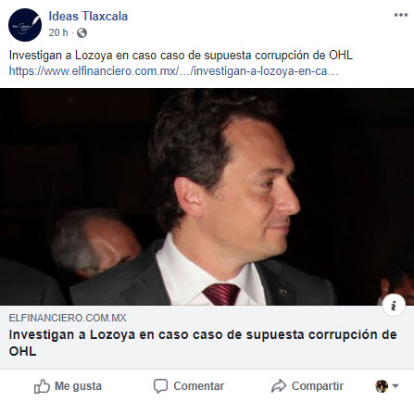The width and height of the screenshot is (414, 402).
Task: Open the 20 h post timestamp
Action: coord(58,32)
